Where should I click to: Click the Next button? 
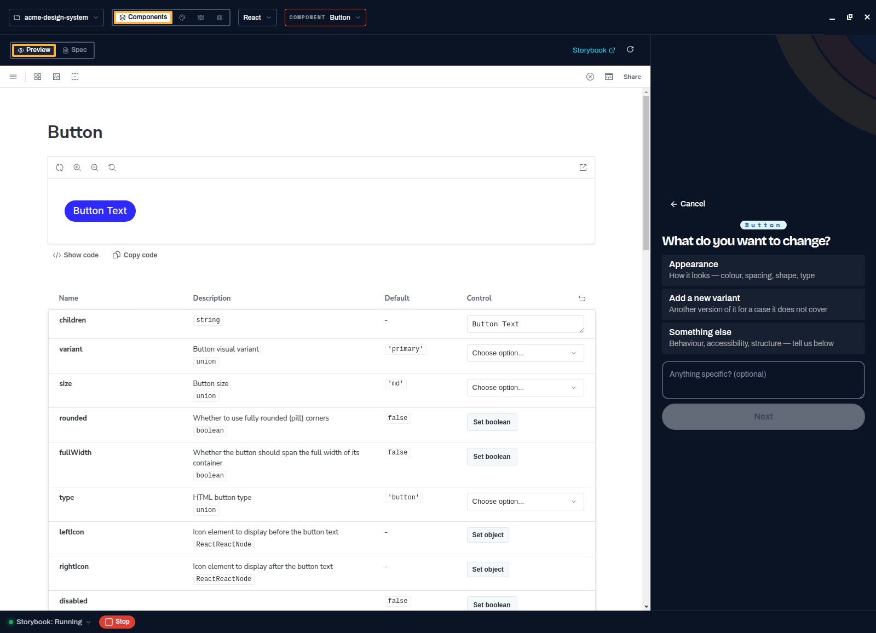[x=763, y=417]
